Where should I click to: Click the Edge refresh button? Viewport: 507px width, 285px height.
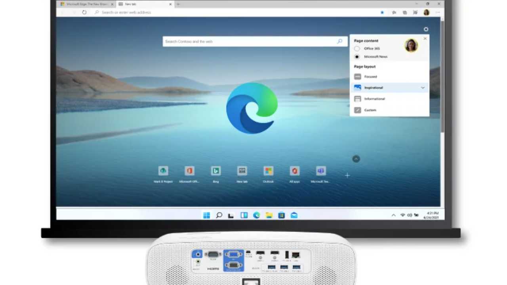(x=84, y=12)
